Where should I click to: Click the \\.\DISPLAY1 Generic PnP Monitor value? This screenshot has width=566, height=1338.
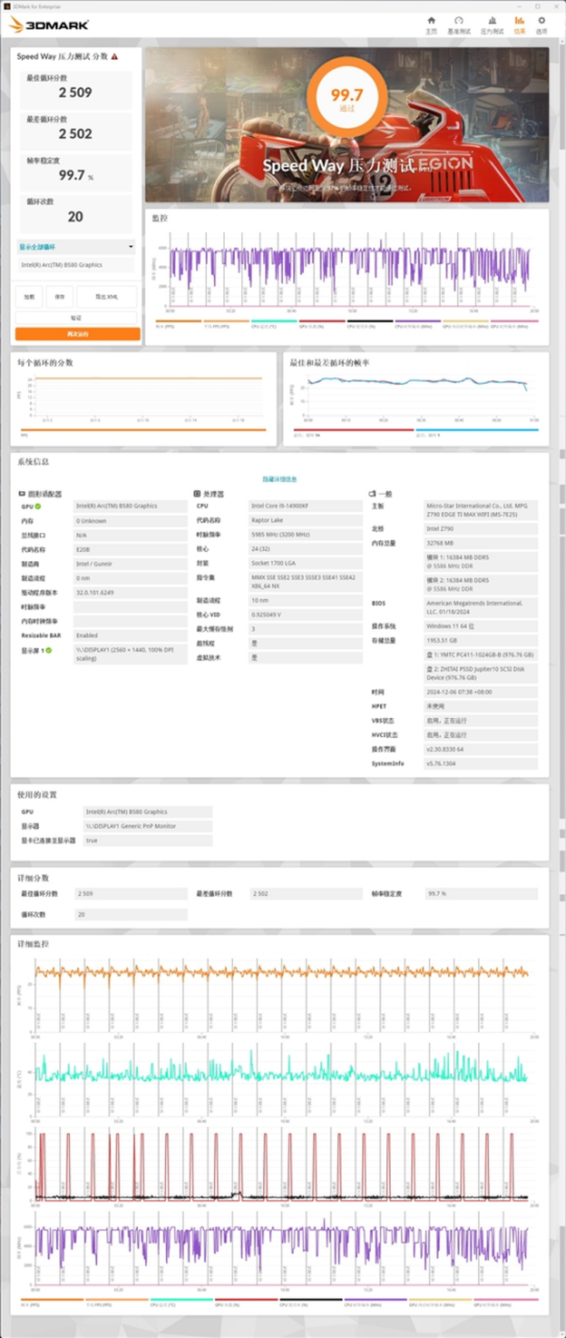(x=147, y=826)
